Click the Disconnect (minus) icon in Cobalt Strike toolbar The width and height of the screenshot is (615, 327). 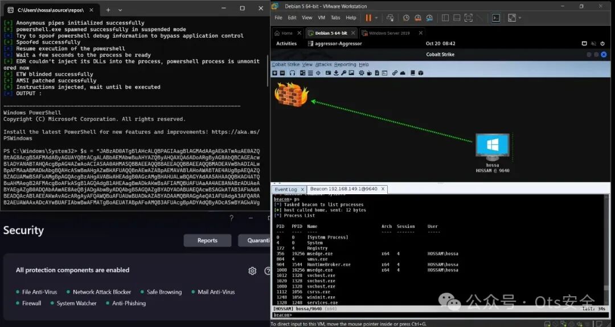(x=282, y=73)
